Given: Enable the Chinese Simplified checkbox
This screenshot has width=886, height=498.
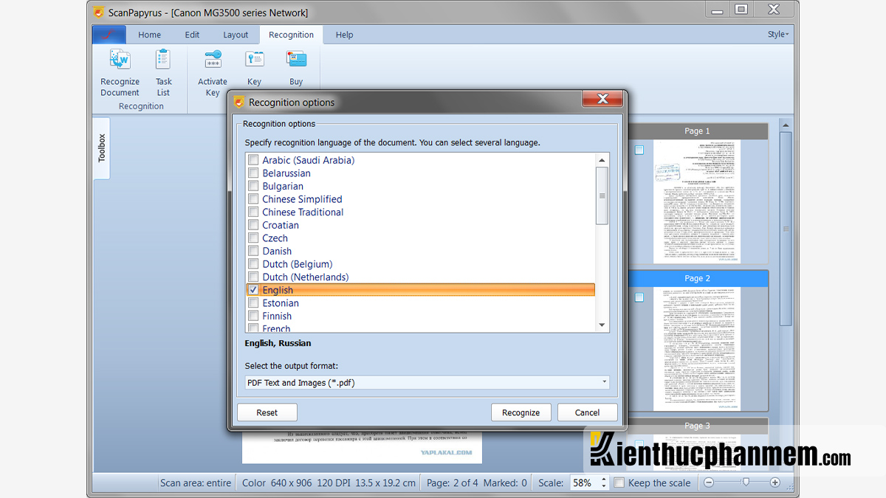Looking at the screenshot, I should [x=253, y=199].
